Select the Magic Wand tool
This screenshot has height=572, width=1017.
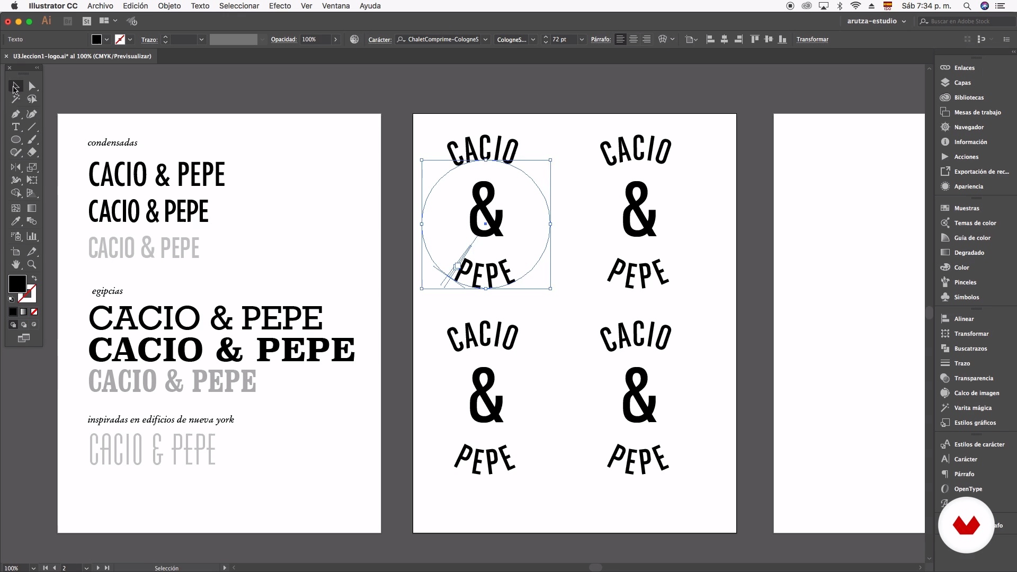(16, 99)
